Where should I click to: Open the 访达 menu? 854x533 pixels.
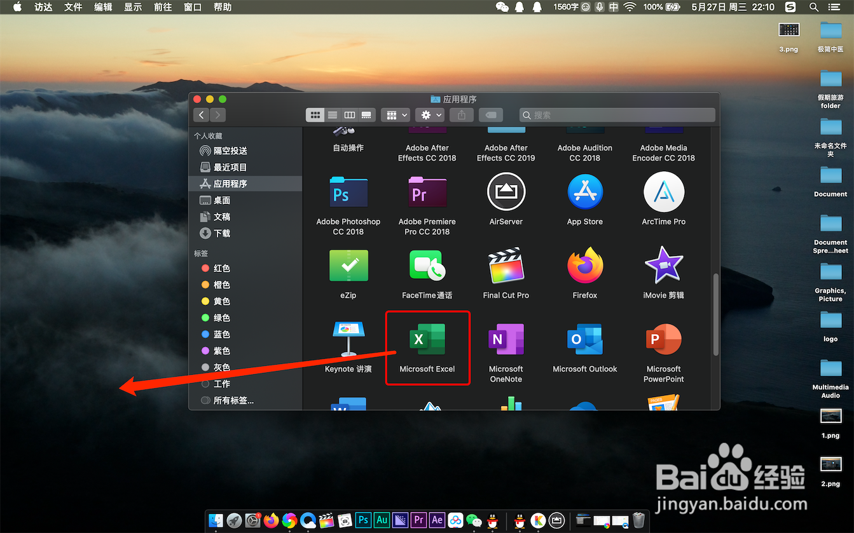point(43,7)
